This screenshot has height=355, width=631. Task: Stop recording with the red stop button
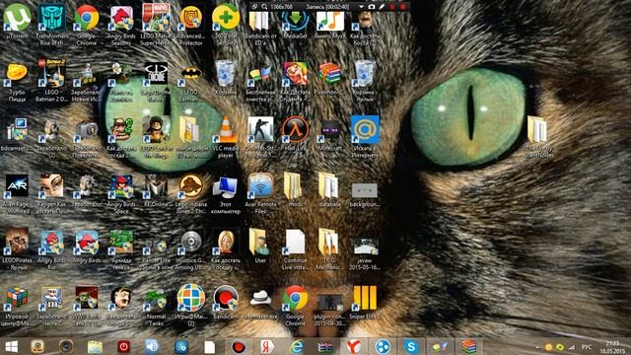point(403,7)
